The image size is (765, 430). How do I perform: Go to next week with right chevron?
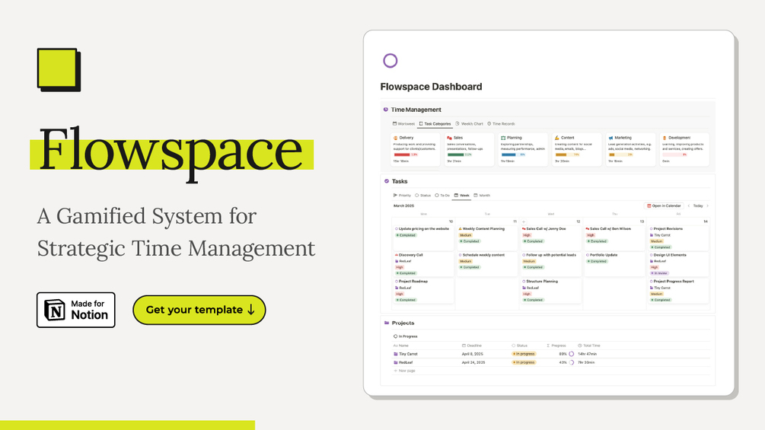(707, 205)
